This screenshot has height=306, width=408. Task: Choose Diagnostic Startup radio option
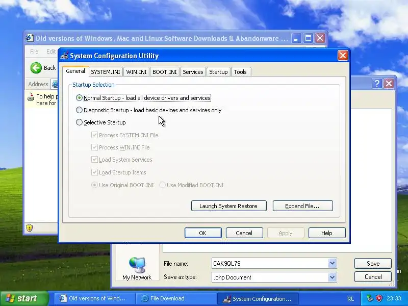(79, 110)
